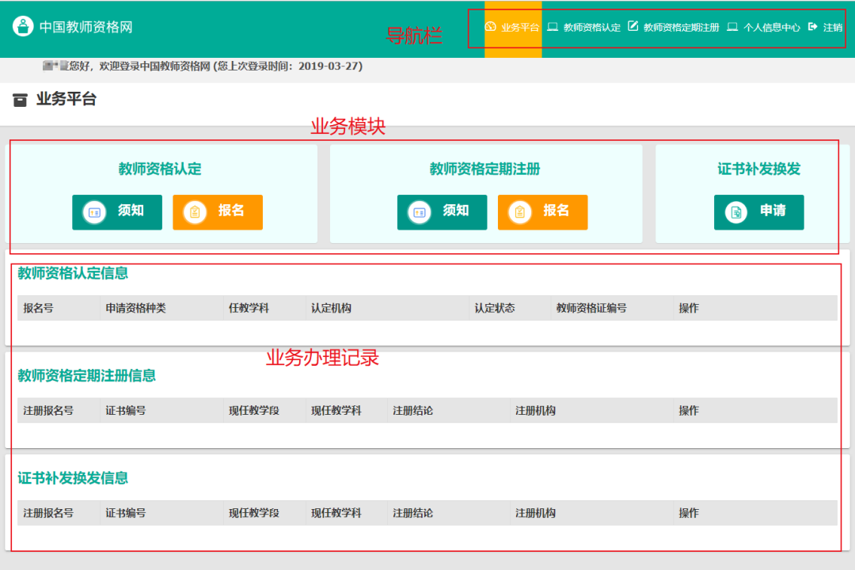The image size is (855, 570).
Task: Click the 报名 button under 教师资格认定
Action: click(x=218, y=211)
